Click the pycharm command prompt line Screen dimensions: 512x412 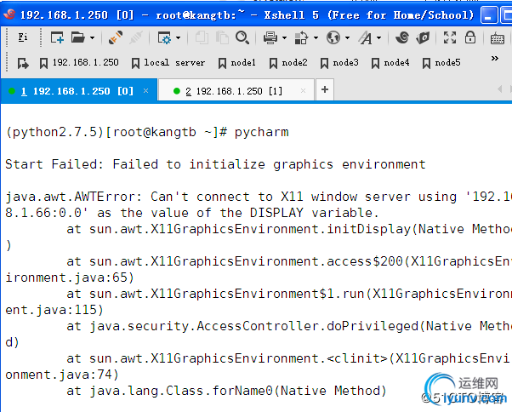pyautogui.click(x=147, y=132)
